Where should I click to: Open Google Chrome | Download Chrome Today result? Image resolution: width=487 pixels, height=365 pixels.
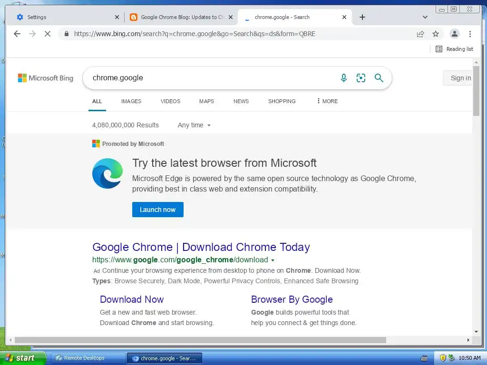(x=201, y=247)
